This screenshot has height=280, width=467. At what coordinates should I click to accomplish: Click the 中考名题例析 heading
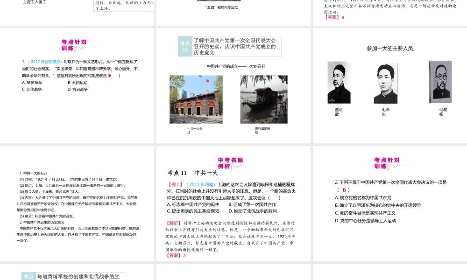click(231, 163)
